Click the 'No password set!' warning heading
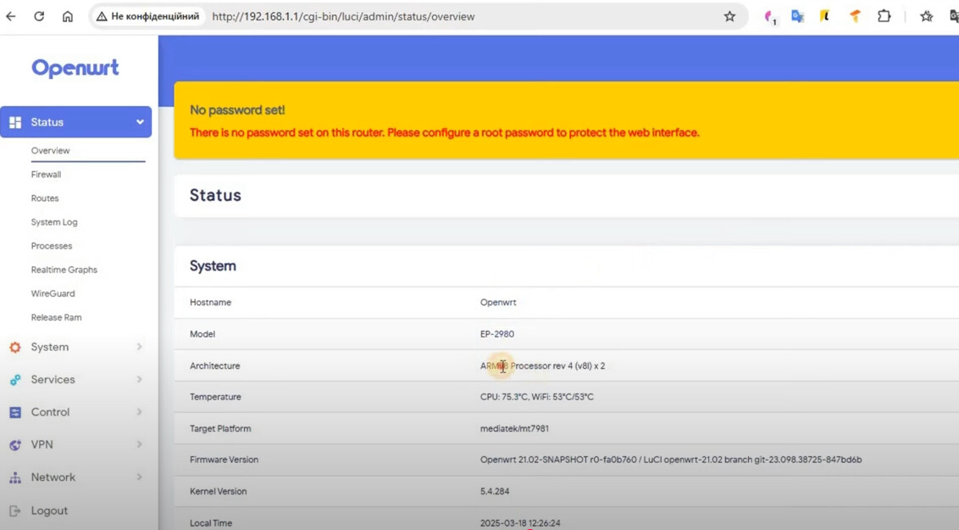Viewport: 959px width, 530px height. pyautogui.click(x=237, y=110)
